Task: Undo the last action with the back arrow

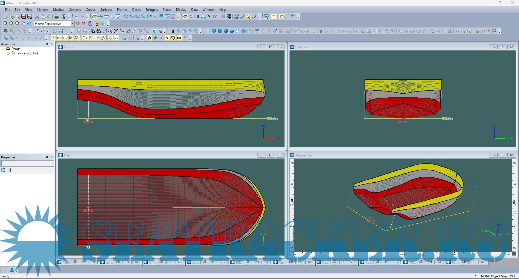Action: (x=76, y=16)
